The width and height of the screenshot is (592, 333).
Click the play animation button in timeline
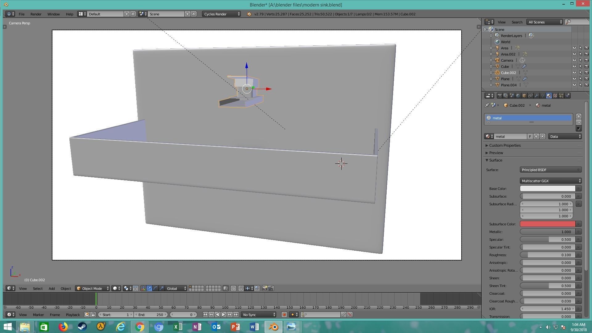click(x=224, y=315)
